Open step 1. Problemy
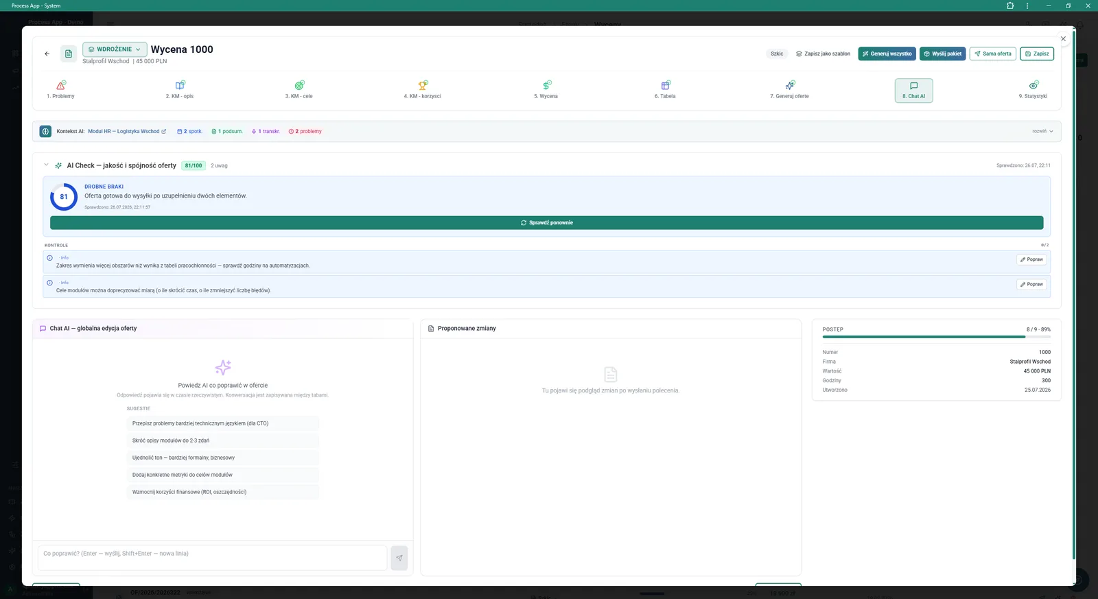The width and height of the screenshot is (1098, 599). (60, 90)
